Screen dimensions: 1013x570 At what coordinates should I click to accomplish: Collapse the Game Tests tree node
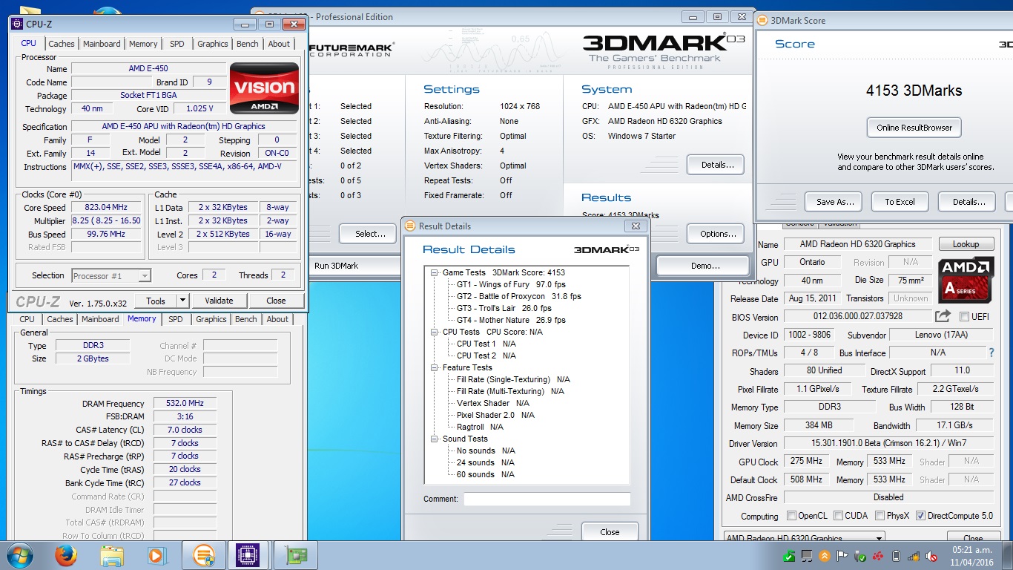434,272
